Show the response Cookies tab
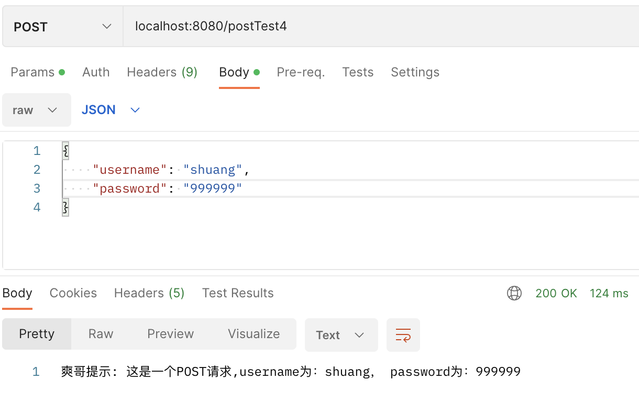The height and width of the screenshot is (402, 639). pyautogui.click(x=73, y=293)
